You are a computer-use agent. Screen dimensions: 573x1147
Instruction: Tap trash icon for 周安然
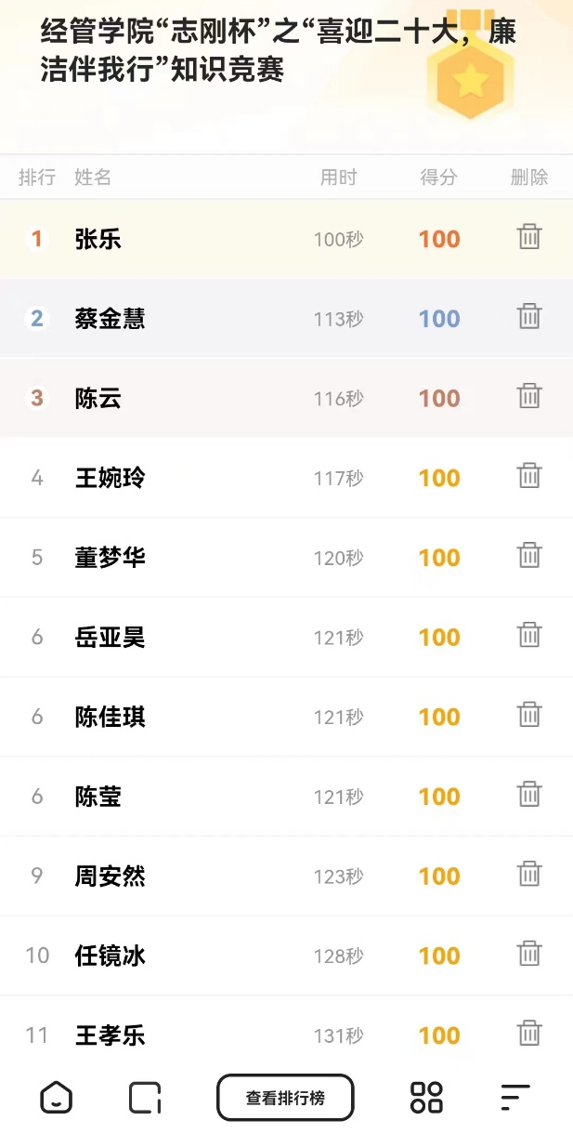(x=529, y=875)
